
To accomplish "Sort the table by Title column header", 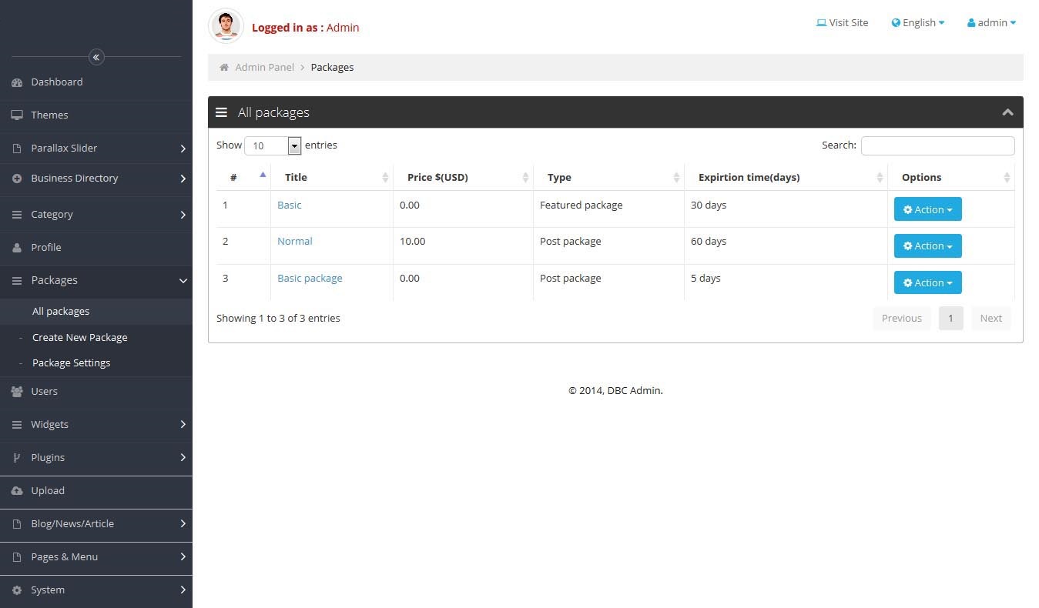I will click(x=332, y=178).
